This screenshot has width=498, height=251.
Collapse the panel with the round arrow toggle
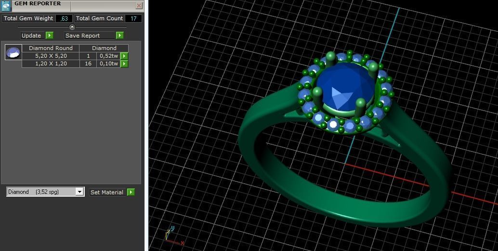tap(72, 27)
